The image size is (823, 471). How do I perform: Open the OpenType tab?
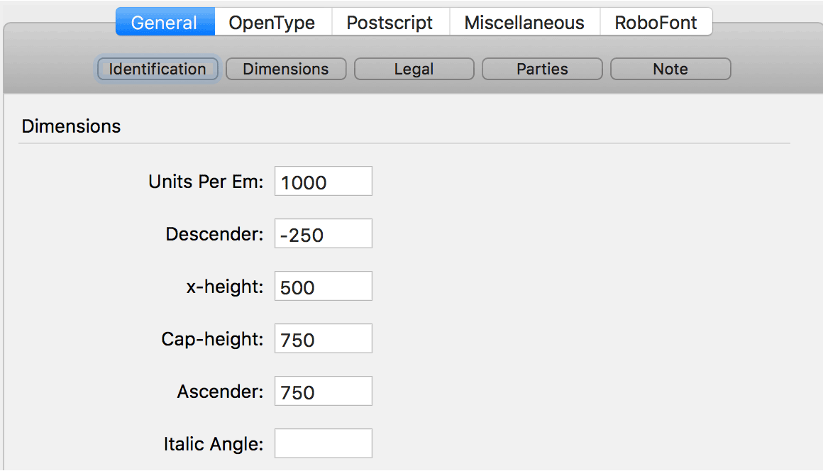point(272,22)
